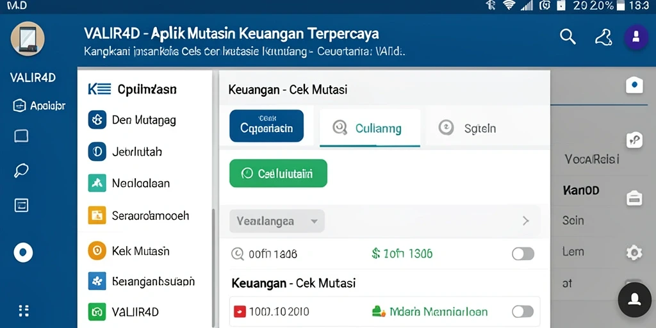Open the search magnifier in the header
The width and height of the screenshot is (656, 328).
[568, 37]
